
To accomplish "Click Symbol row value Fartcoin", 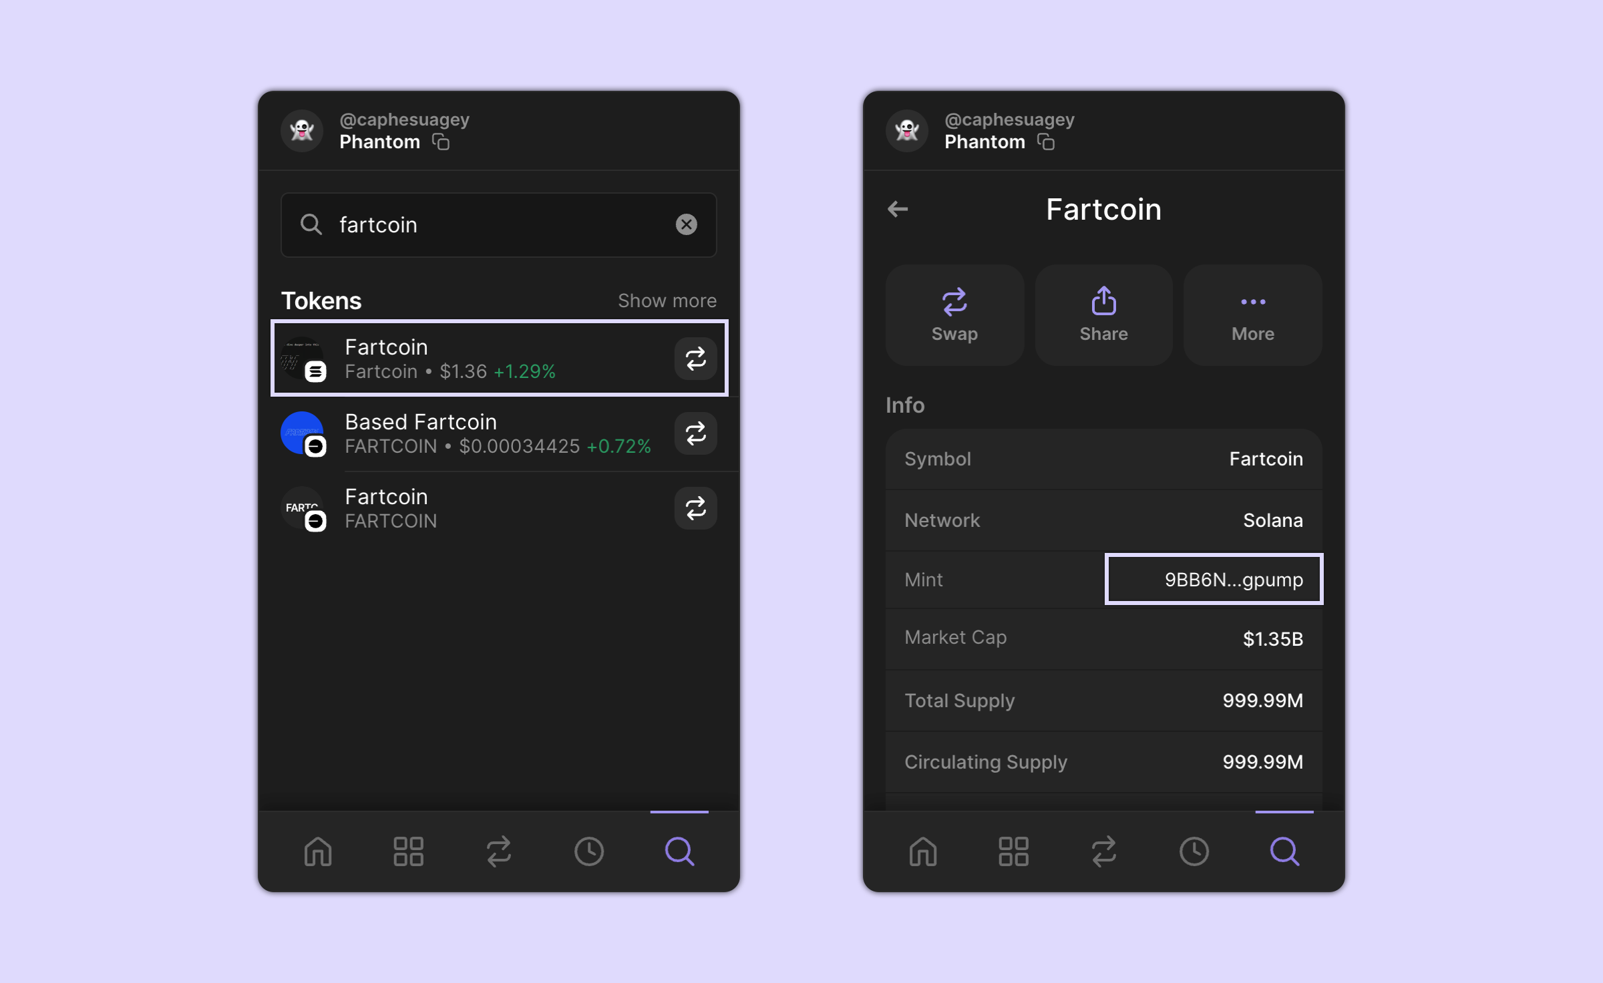I will point(1266,459).
